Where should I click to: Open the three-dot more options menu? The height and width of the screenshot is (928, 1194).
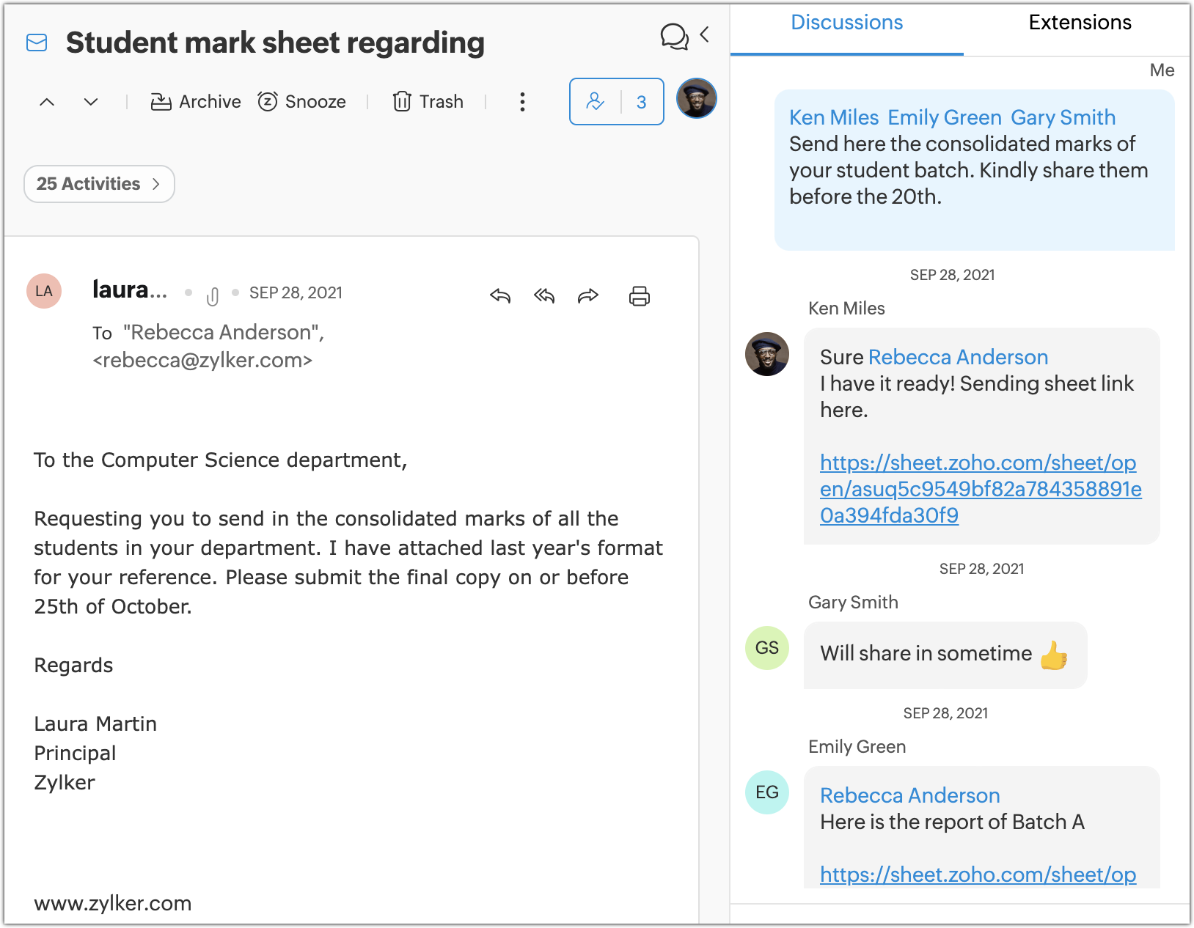pos(522,102)
